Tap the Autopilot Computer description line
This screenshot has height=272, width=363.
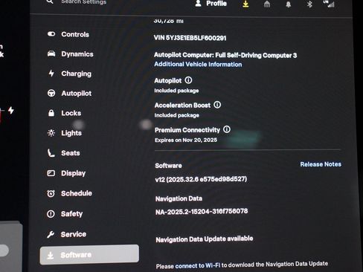[225, 55]
